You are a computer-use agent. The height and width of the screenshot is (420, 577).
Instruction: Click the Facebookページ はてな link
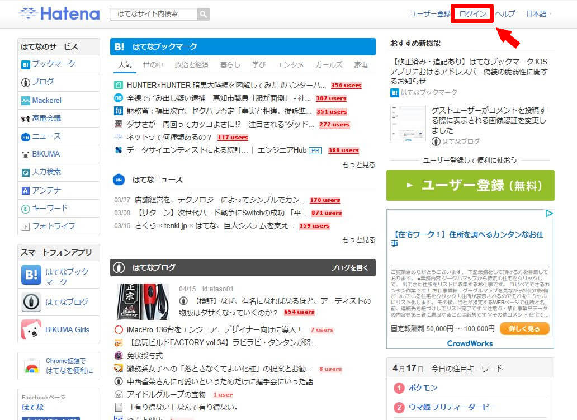[32, 408]
